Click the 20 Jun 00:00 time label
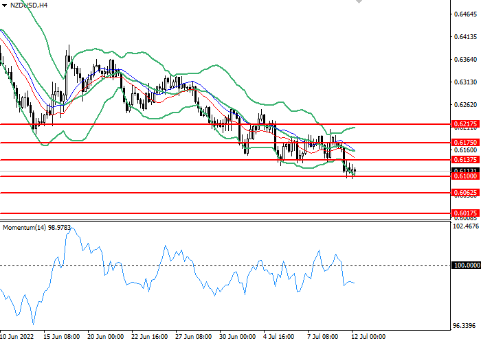This screenshot has height=343, width=481. [x=105, y=338]
